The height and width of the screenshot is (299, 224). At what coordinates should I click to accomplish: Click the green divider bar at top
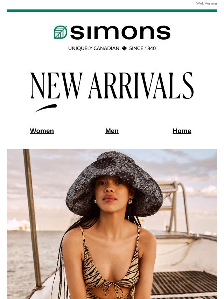pos(112,11)
